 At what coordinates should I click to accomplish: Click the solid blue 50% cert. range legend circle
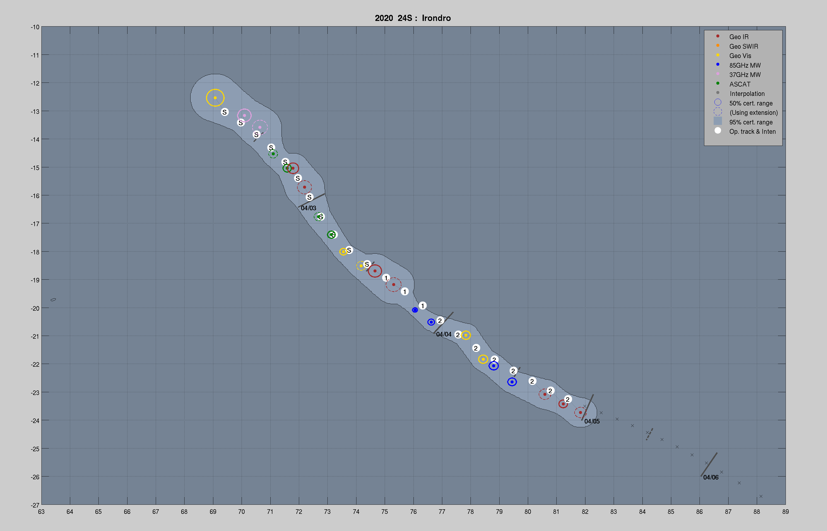(717, 102)
